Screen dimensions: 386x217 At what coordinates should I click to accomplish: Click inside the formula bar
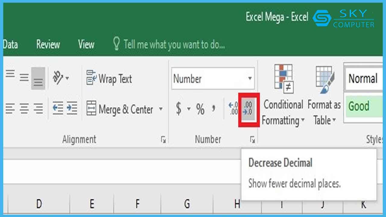point(122,171)
